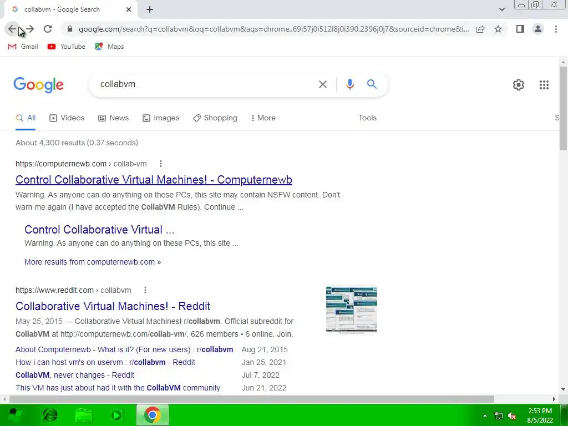Screen dimensions: 568x426
Task: Open the media player taskbar icon
Action: pos(116,415)
